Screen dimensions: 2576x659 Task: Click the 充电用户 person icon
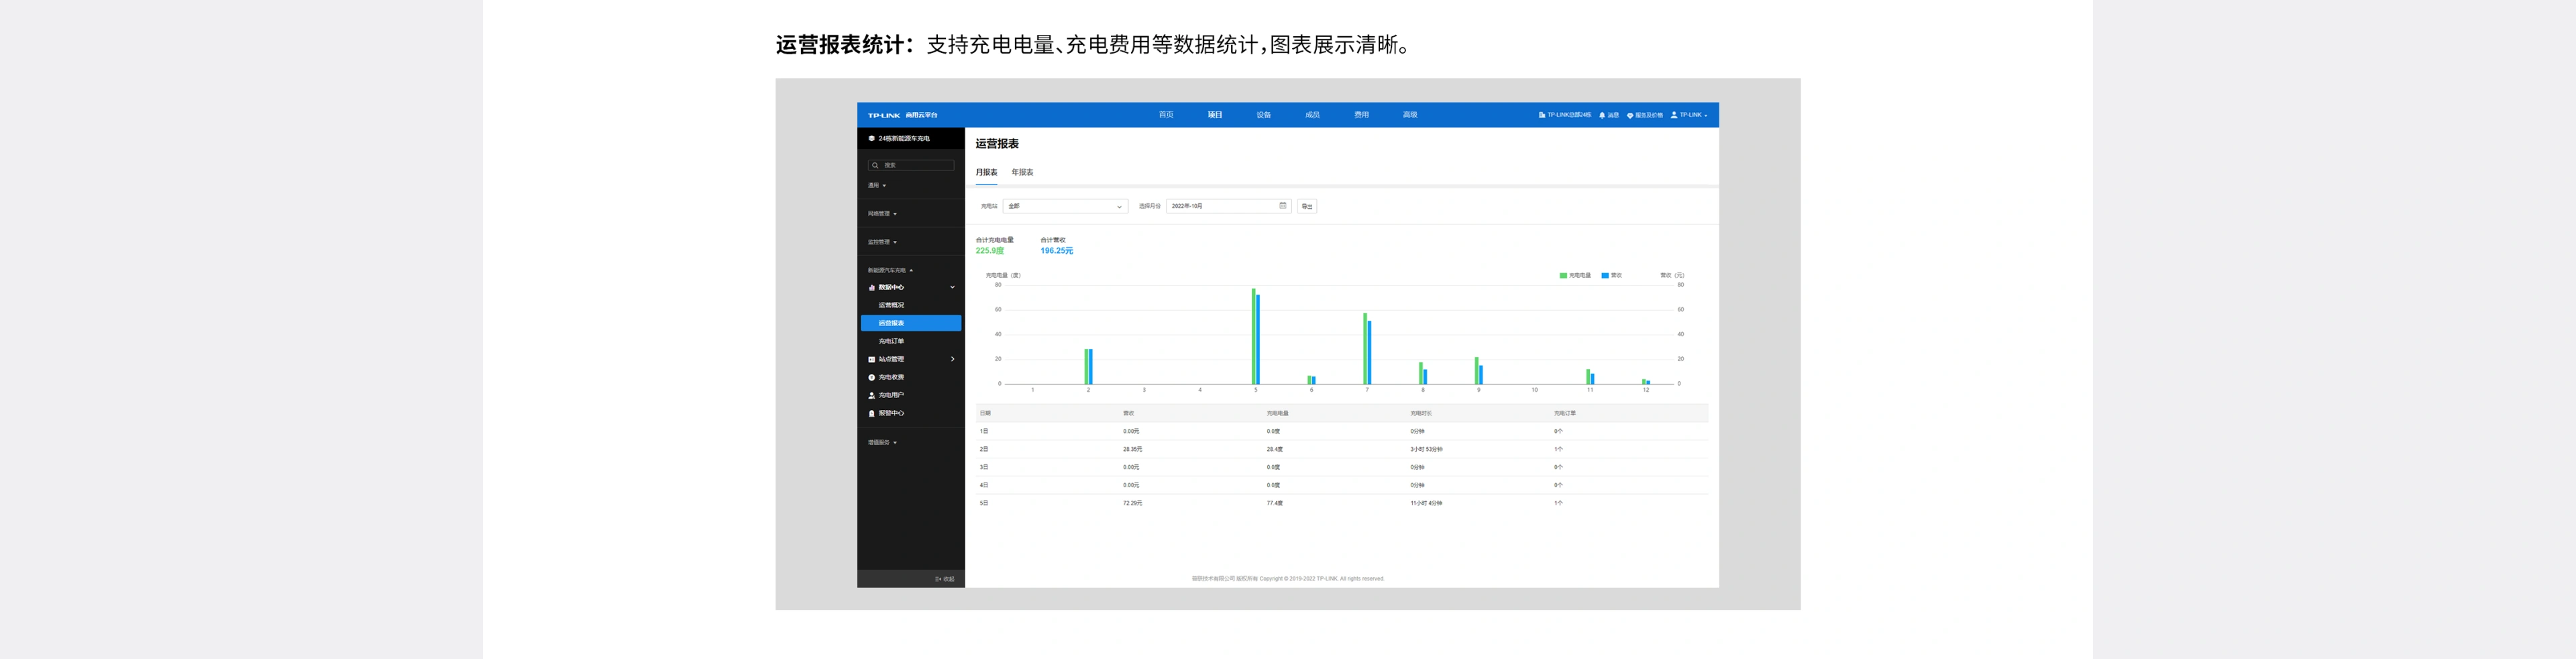click(871, 395)
